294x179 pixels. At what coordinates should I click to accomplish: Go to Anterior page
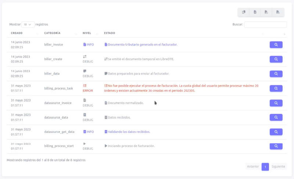point(253,167)
